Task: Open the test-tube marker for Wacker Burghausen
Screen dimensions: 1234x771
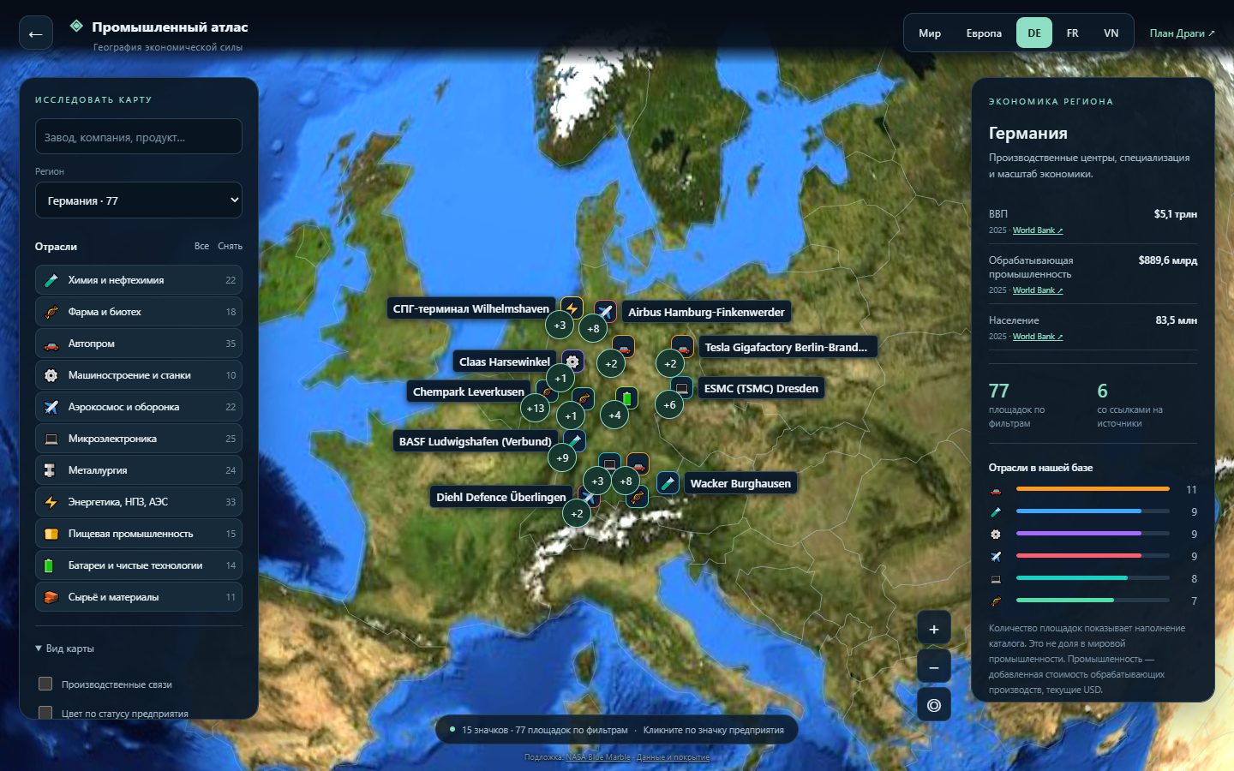Action: (x=668, y=483)
